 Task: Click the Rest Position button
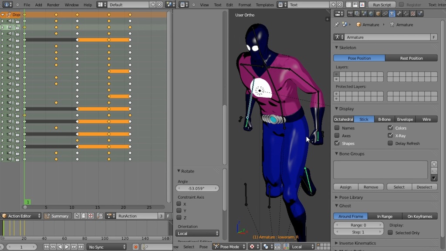pyautogui.click(x=411, y=58)
